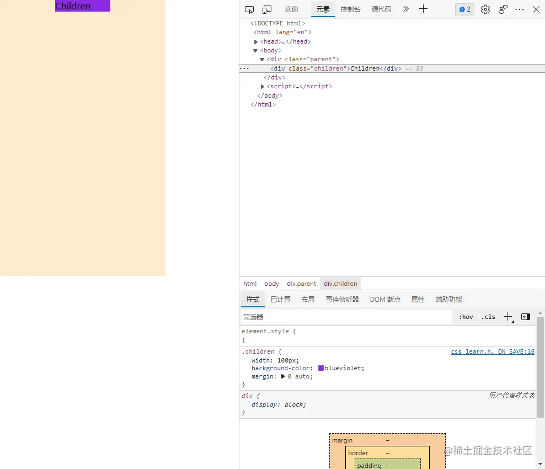This screenshot has width=545, height=469.
Task: Click the display: block declaration
Action: [279, 404]
